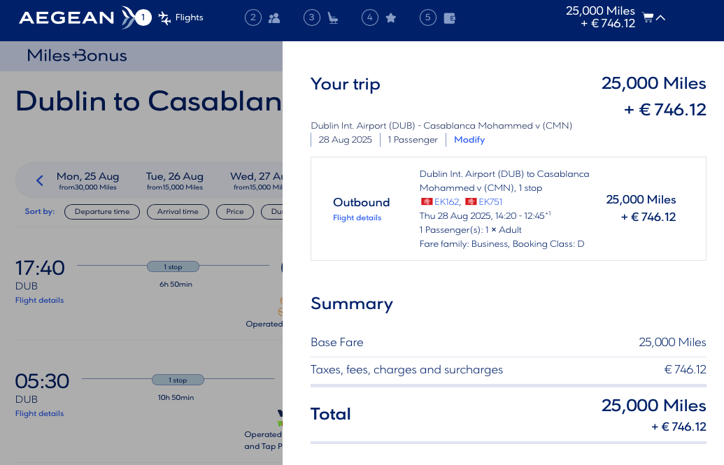Click the Aegean Airlines logo
The width and height of the screenshot is (724, 465).
tap(78, 17)
